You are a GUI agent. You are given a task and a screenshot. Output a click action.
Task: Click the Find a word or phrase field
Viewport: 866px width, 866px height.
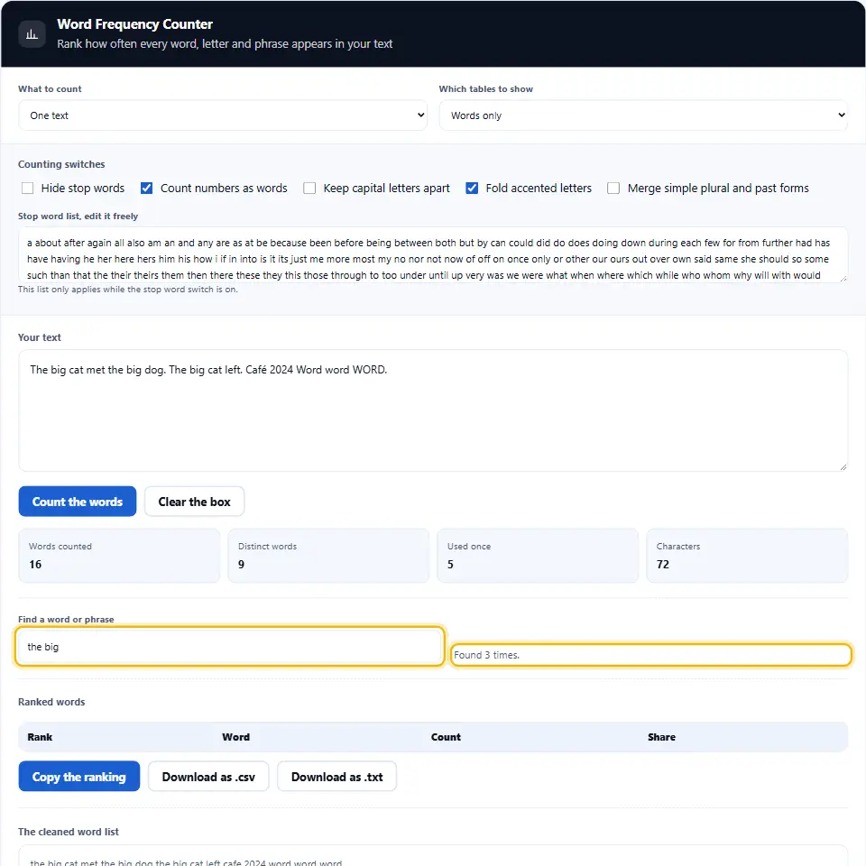tap(230, 646)
